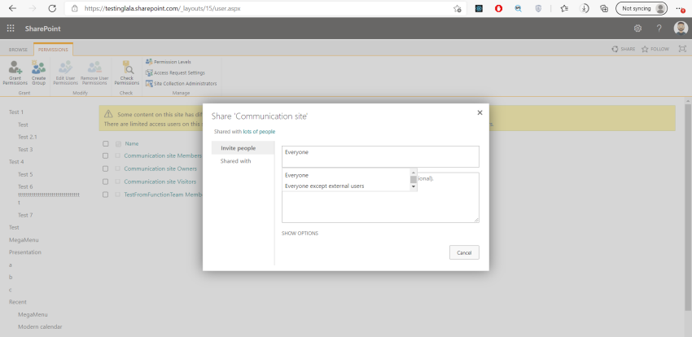The image size is (692, 337).
Task: Toggle the select-all checkbox beside Name header
Action: click(106, 144)
